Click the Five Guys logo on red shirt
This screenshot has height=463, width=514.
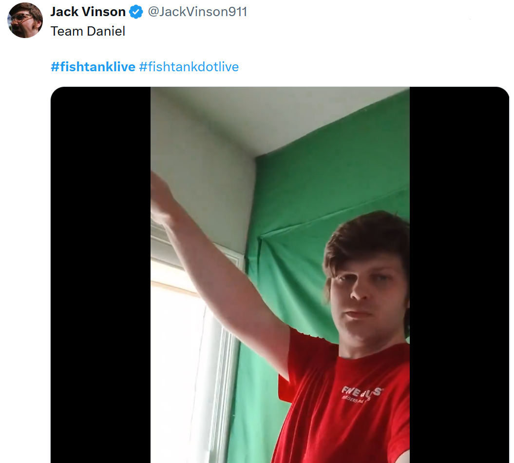coord(362,394)
